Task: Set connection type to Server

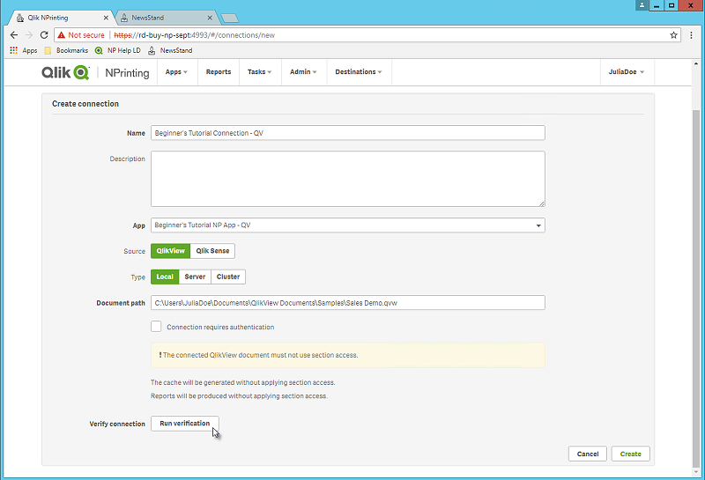Action: [x=195, y=277]
